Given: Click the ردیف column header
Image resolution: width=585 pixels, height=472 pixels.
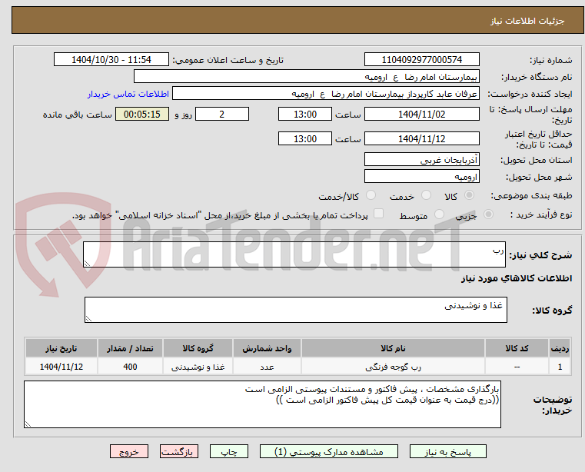Looking at the screenshot, I should pyautogui.click(x=560, y=348).
